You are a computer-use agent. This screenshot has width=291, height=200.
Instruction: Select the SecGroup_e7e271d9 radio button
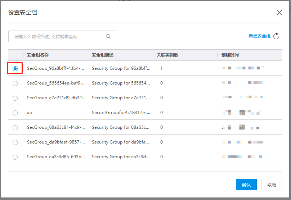pos(15,98)
